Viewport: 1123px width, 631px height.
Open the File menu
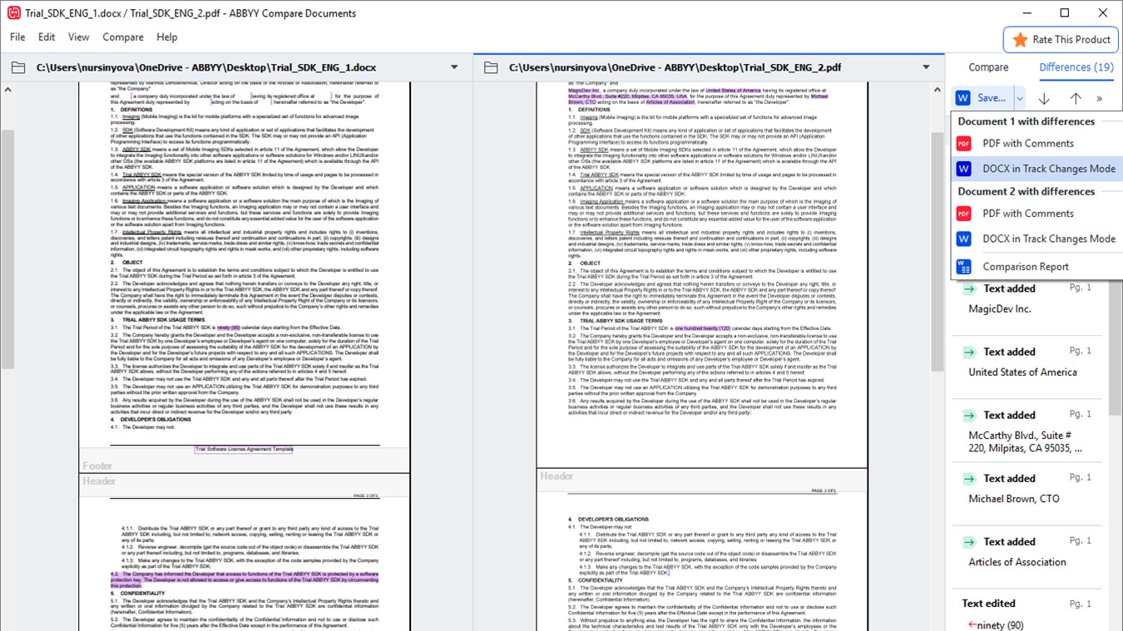[x=17, y=37]
